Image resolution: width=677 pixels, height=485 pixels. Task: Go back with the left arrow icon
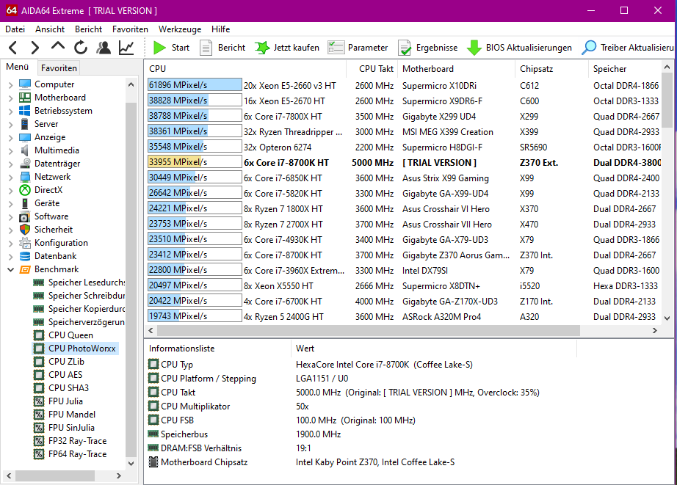tap(13, 47)
